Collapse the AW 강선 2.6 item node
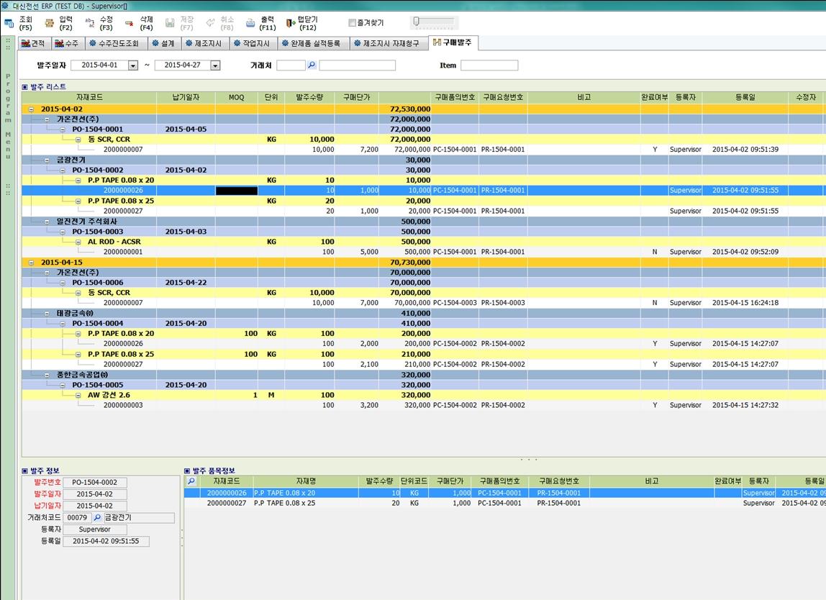 pyautogui.click(x=78, y=395)
